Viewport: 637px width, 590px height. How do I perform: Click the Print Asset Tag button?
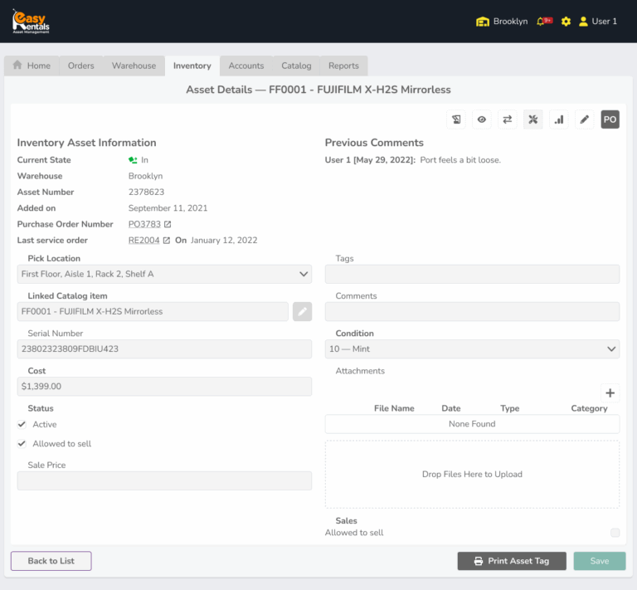pos(512,561)
